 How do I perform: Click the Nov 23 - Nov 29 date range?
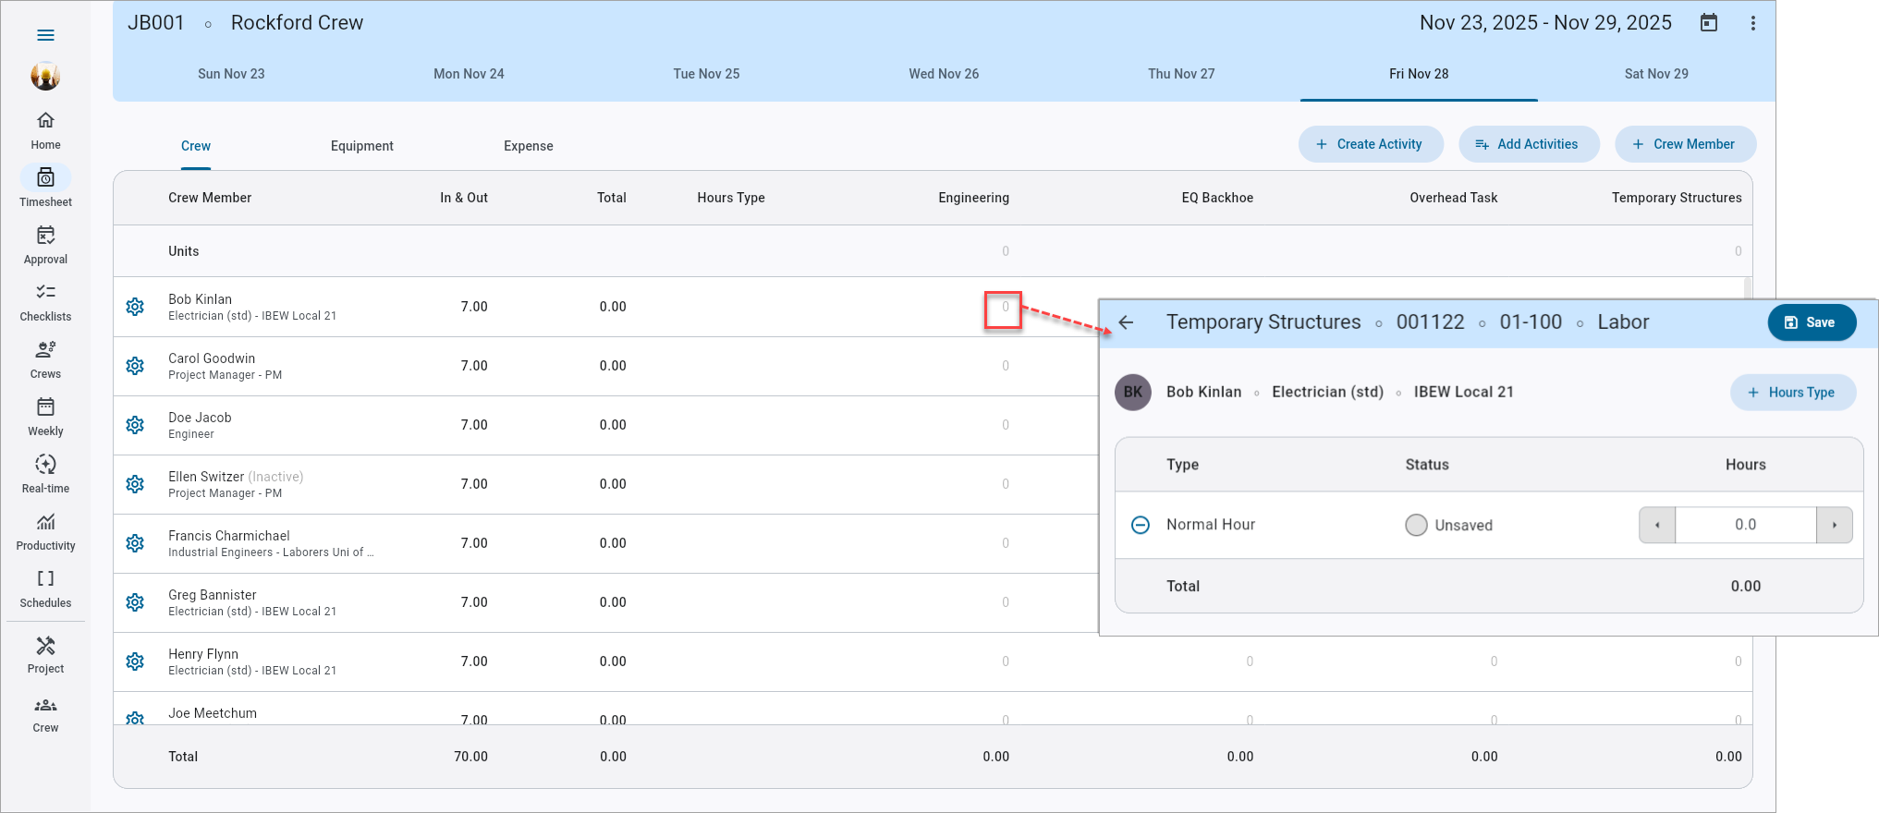tap(1545, 23)
